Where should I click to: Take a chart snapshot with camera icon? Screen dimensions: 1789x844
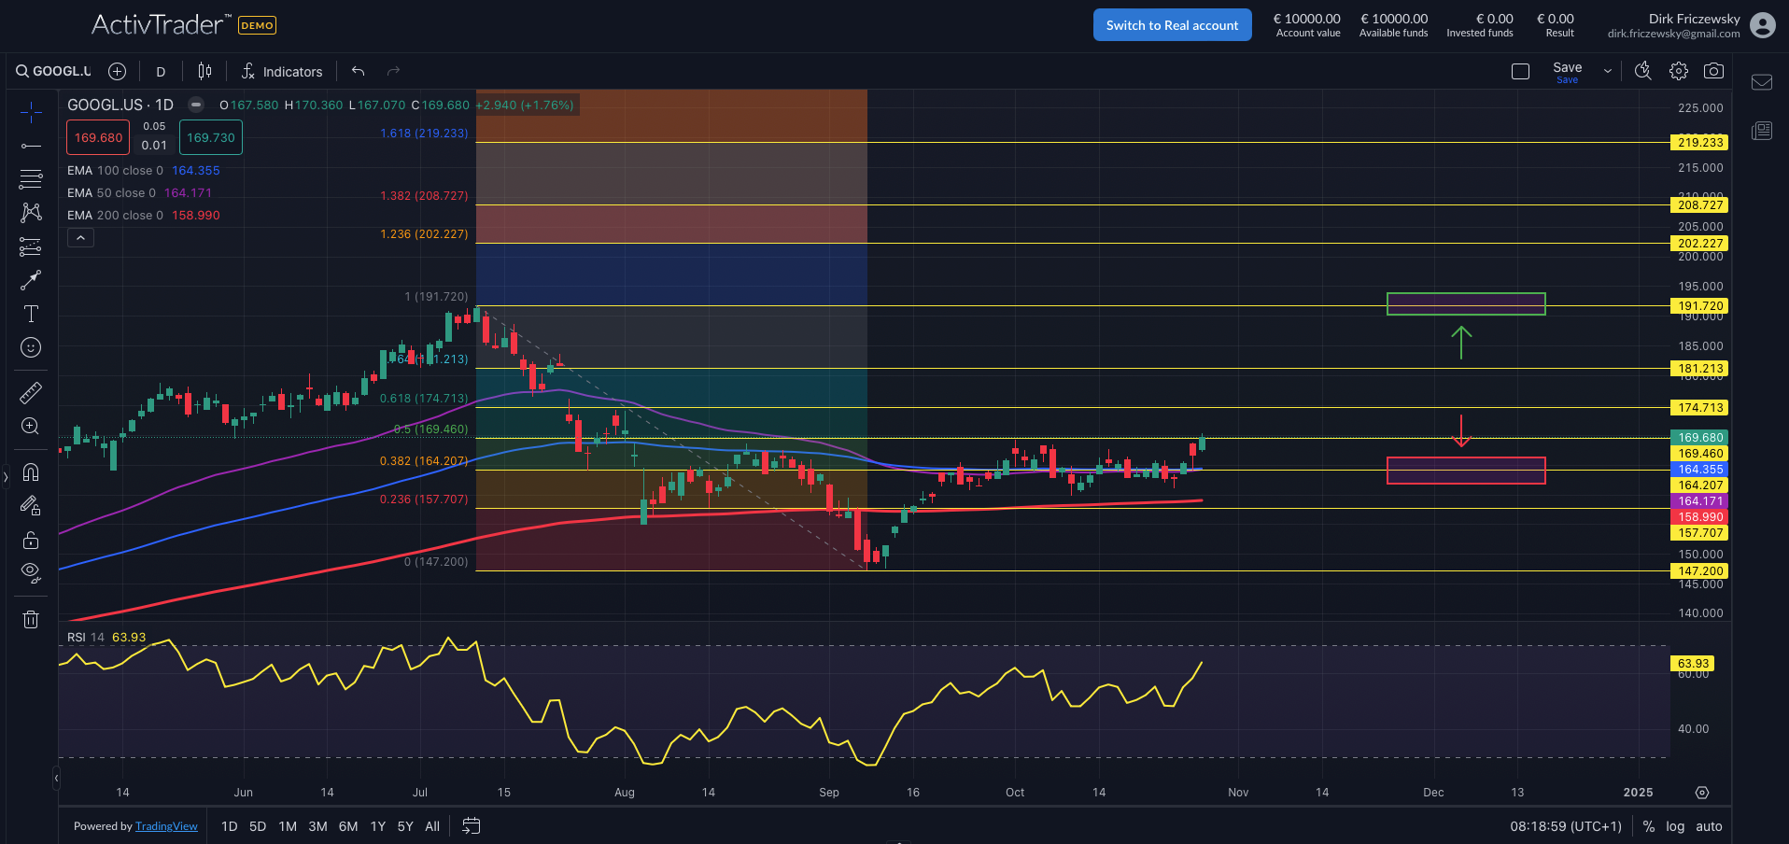pyautogui.click(x=1713, y=71)
